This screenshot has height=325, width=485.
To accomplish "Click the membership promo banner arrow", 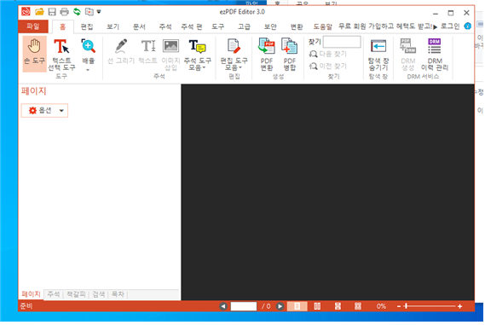I will tap(435, 27).
